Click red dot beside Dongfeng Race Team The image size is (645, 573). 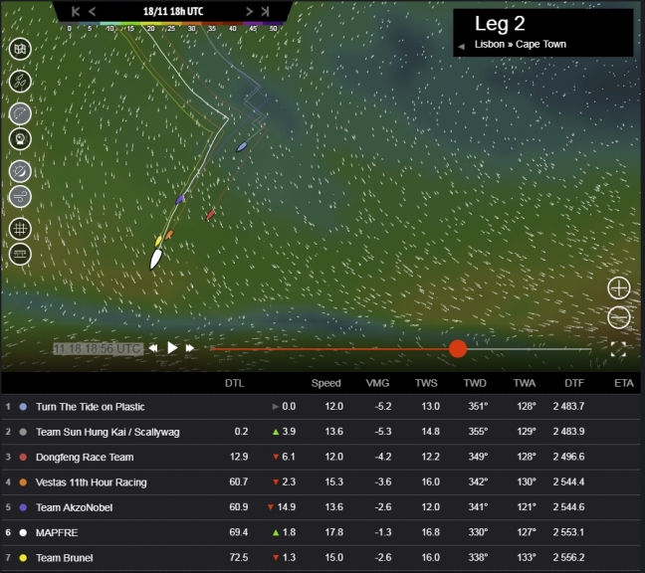[23, 457]
